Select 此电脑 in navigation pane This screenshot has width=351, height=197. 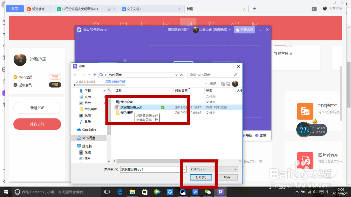(84, 146)
